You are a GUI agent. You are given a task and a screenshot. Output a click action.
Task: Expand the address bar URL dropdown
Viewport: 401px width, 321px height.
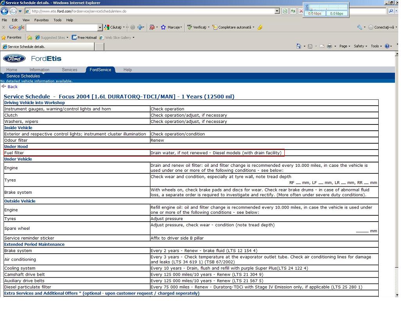point(277,11)
